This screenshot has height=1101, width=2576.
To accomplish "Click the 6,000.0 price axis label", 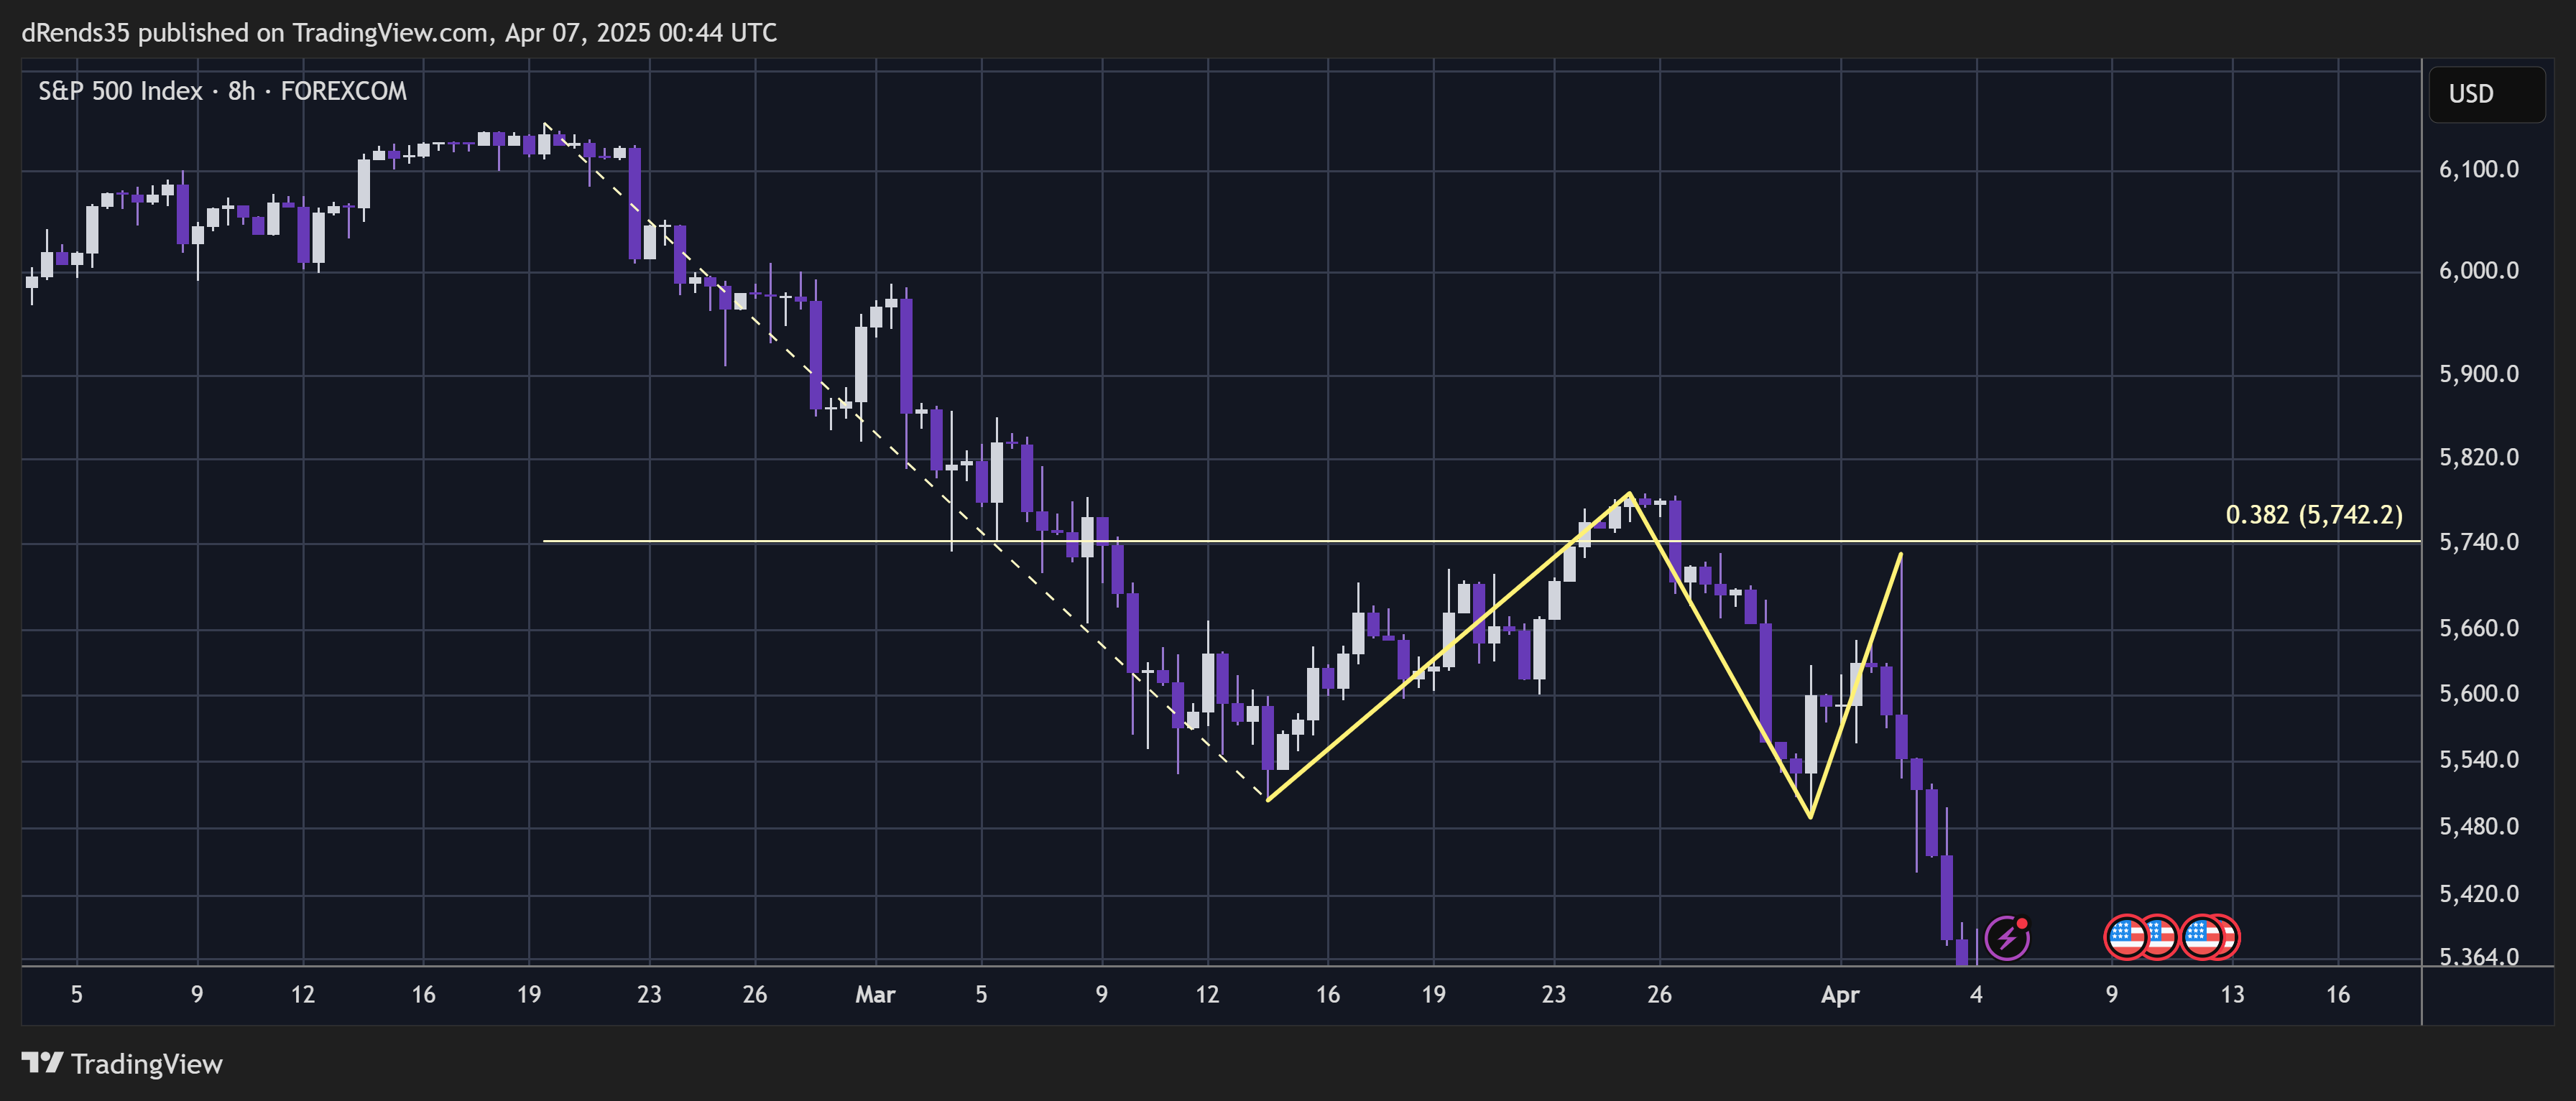I will [x=2478, y=271].
